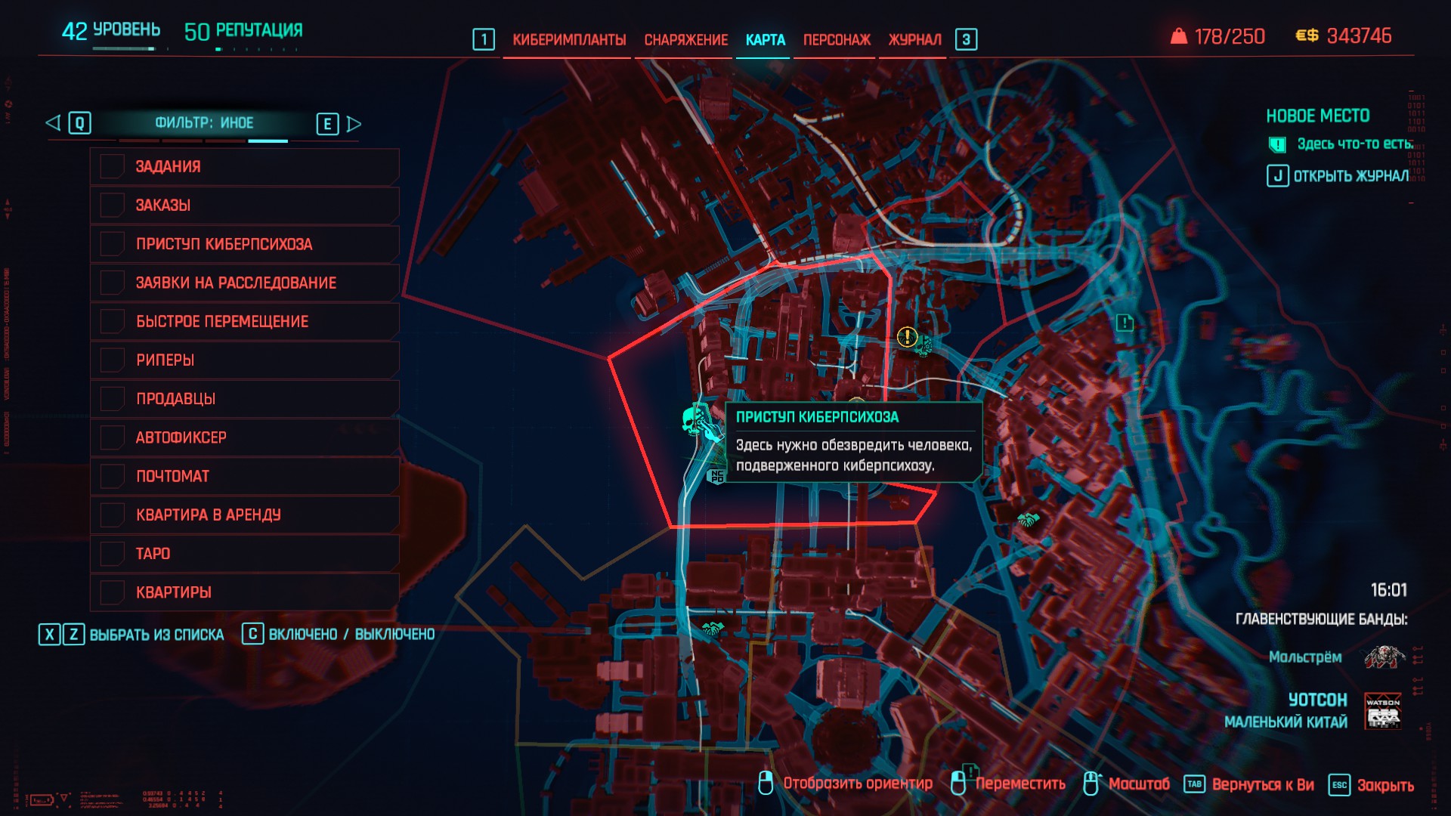Go to previous filter with left arrow

[53, 122]
